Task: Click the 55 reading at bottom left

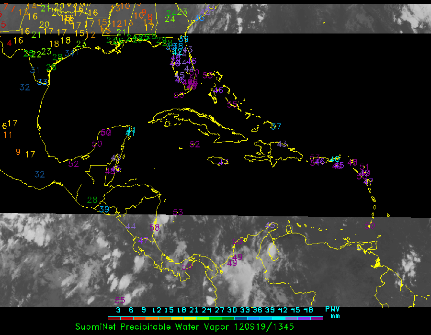Action: [x=120, y=301]
